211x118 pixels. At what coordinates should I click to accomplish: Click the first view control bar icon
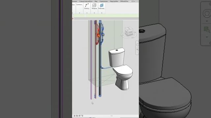tap(74, 116)
